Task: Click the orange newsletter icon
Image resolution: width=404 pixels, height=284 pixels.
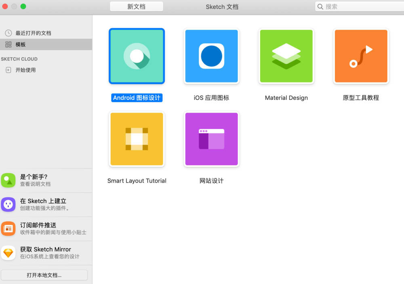Action: tap(8, 229)
